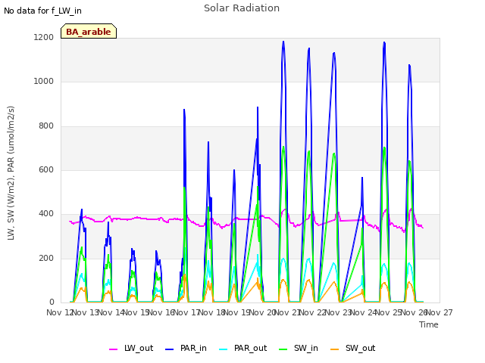Click the 200 y-axis tick label
The height and width of the screenshot is (363, 485).
point(46,258)
